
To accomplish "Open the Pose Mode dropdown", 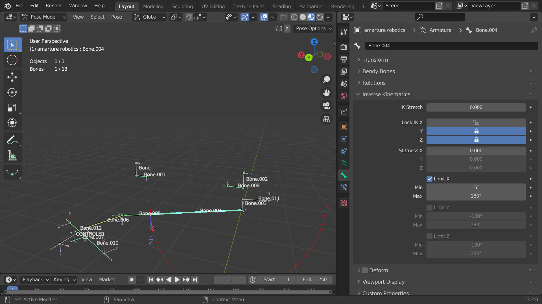I will click(x=44, y=17).
